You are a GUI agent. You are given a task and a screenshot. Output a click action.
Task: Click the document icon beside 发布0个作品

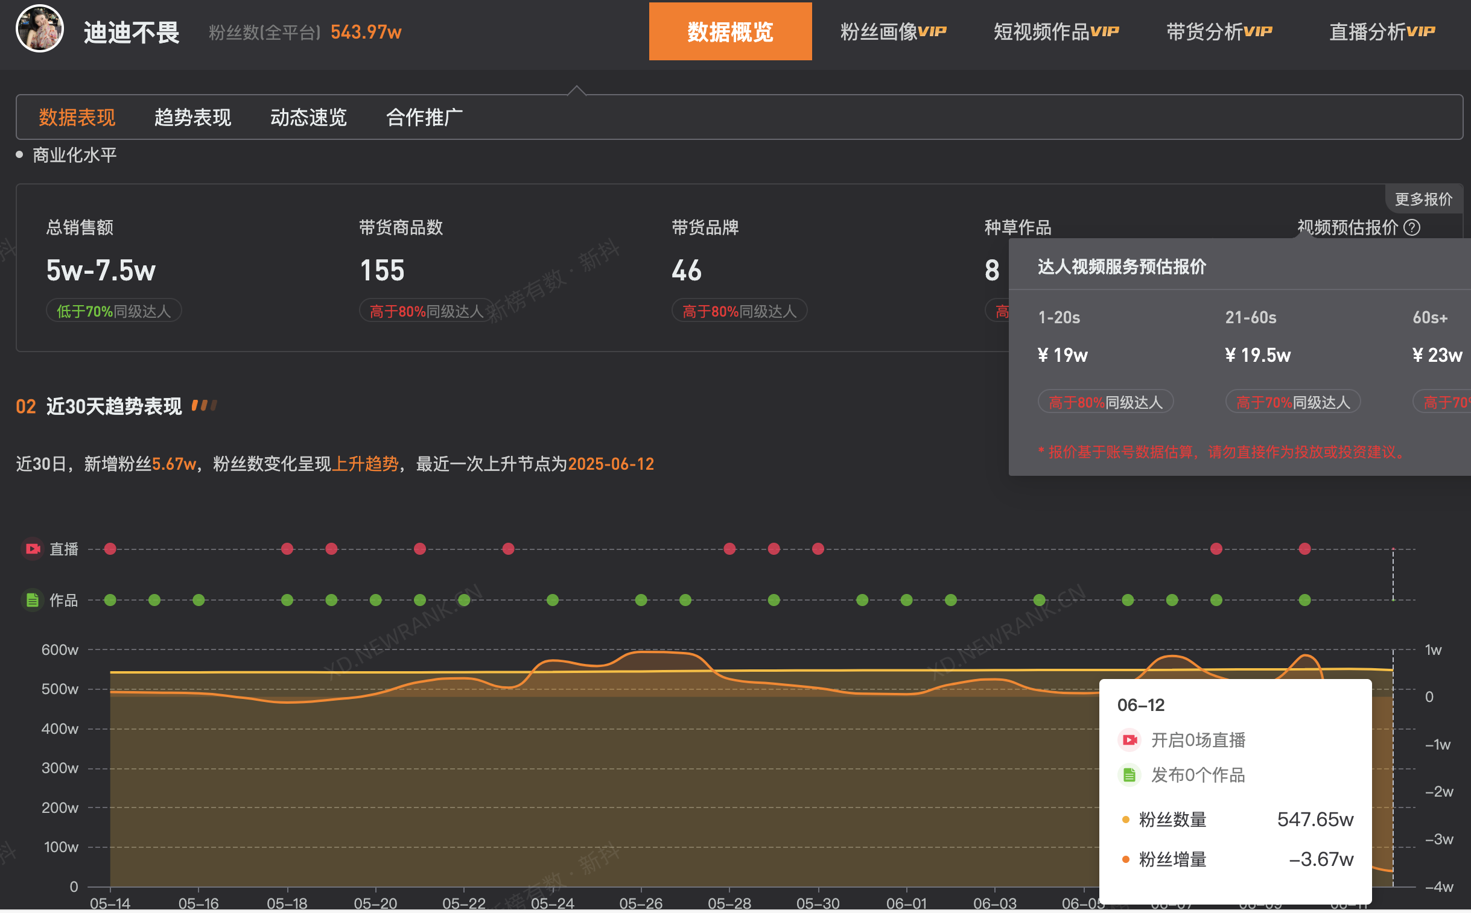pos(1129,776)
